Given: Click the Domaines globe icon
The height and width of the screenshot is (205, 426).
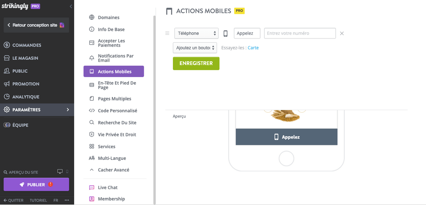Looking at the screenshot, I should [x=92, y=17].
